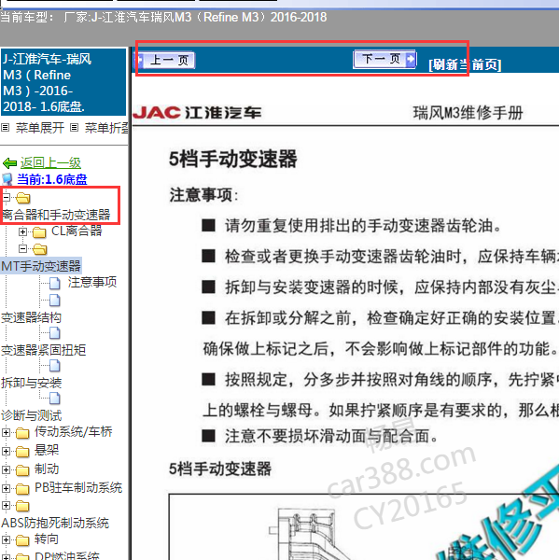Select CL离合器 tree item
559x560 pixels.
pos(77,231)
